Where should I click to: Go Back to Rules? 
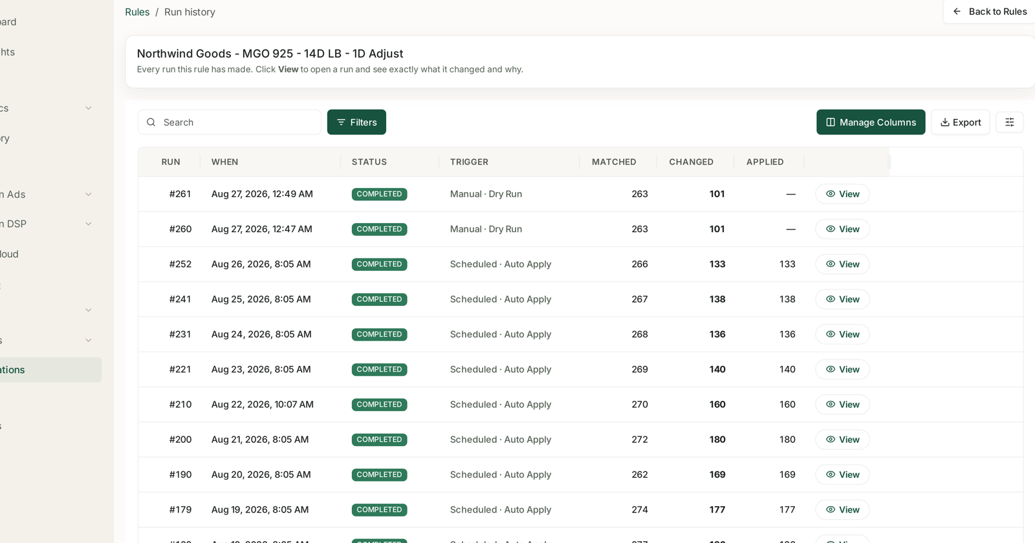[990, 12]
